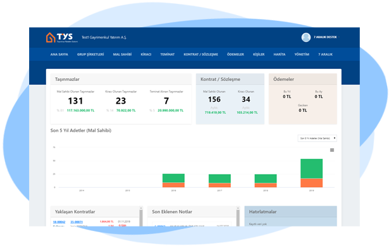Click the 103.214,00 TL monthly amount
This screenshot has width=389, height=248.
pos(247,113)
